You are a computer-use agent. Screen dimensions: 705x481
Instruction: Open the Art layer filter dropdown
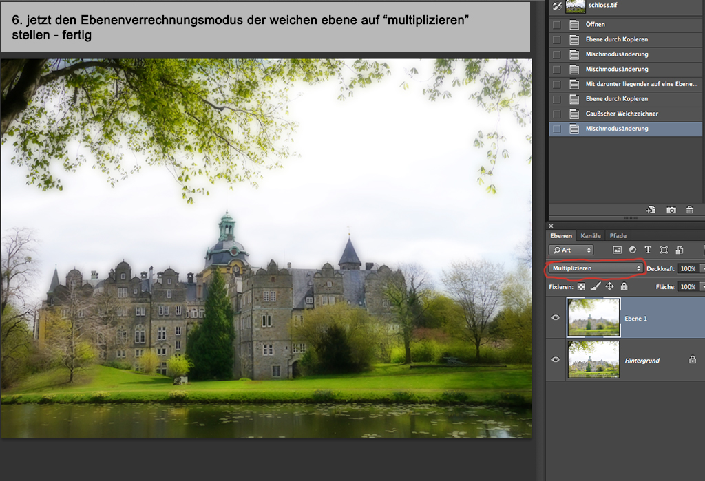click(x=571, y=250)
